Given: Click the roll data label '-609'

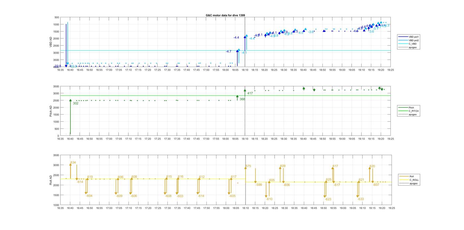Looking at the screenshot, I should coord(119,196).
